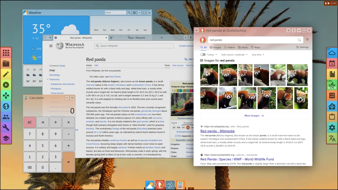Expand the Any time filter
This screenshot has height=190, width=338.
tap(257, 54)
